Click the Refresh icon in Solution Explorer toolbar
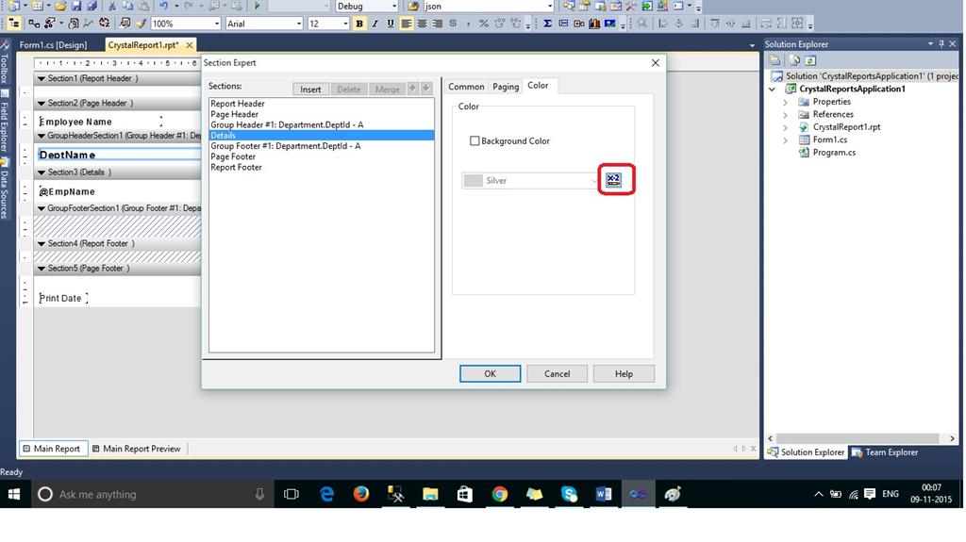Screen dimensions: 966x542 click(810, 60)
